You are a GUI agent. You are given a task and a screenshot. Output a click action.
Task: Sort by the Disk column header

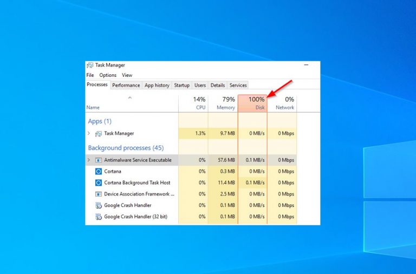pyautogui.click(x=252, y=103)
